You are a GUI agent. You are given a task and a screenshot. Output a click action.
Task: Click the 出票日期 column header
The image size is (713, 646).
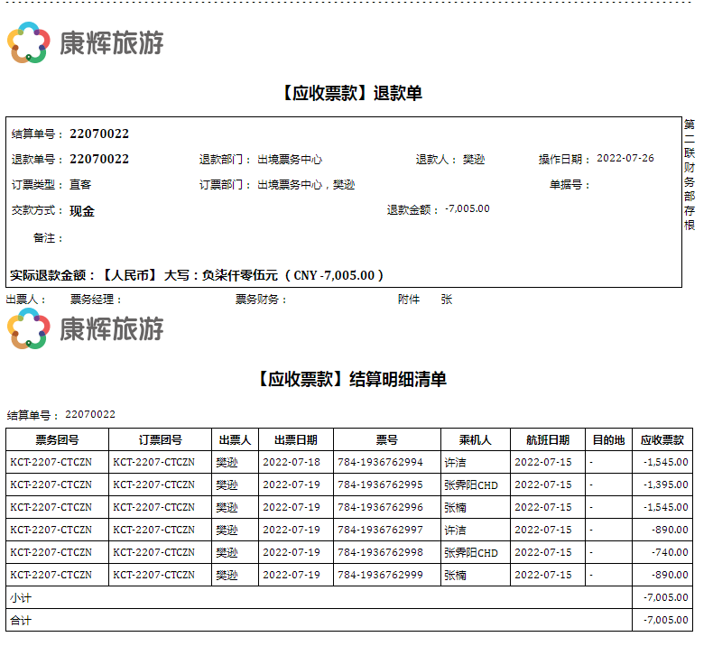pyautogui.click(x=295, y=440)
